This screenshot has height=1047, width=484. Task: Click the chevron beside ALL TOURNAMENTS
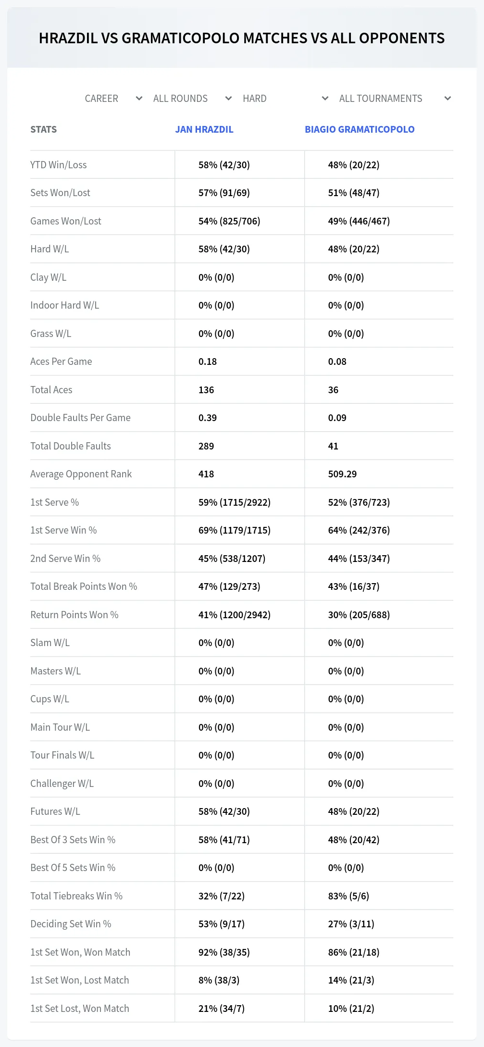(448, 99)
